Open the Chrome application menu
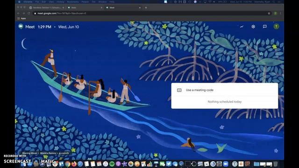The height and width of the screenshot is (168, 299). 28,2
